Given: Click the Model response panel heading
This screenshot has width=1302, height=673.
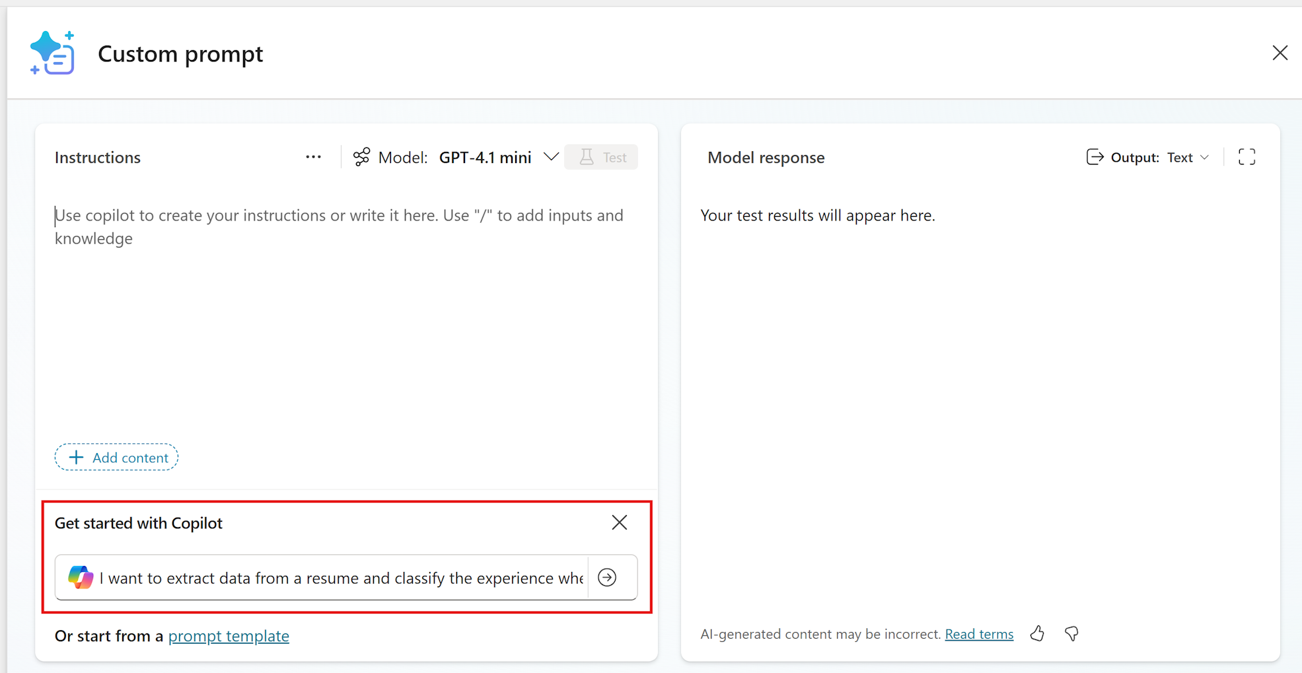Looking at the screenshot, I should pyautogui.click(x=766, y=157).
